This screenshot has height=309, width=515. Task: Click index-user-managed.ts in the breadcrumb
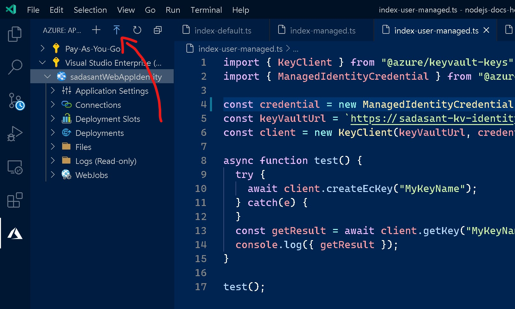(240, 49)
